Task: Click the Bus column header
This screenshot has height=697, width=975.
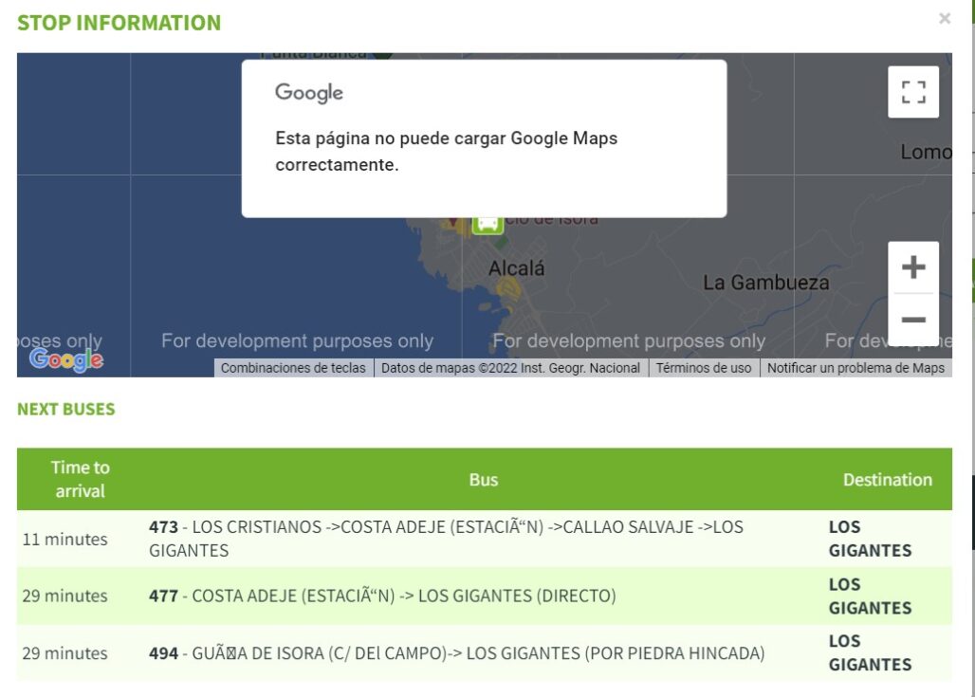Action: click(x=483, y=480)
